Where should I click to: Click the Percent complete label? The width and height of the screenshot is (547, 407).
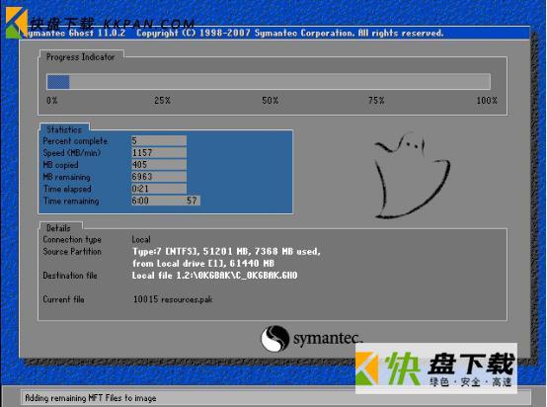75,141
